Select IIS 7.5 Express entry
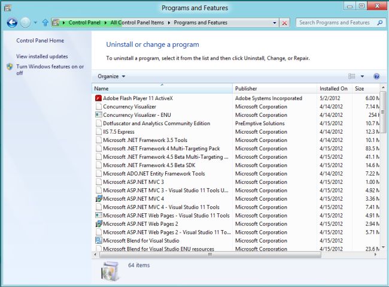The image size is (389, 287). click(x=118, y=132)
